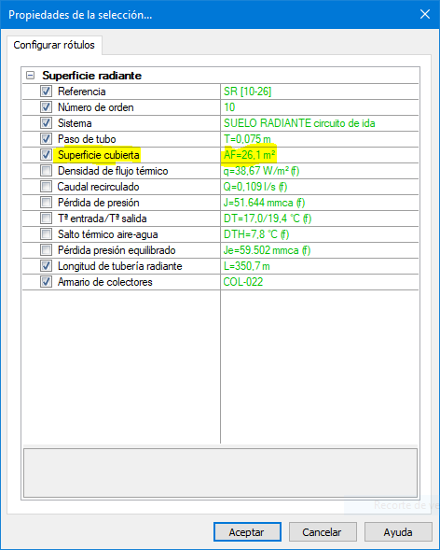This screenshot has height=550, width=440.
Task: Collapse the Superficie radiante section
Action: pyautogui.click(x=31, y=75)
